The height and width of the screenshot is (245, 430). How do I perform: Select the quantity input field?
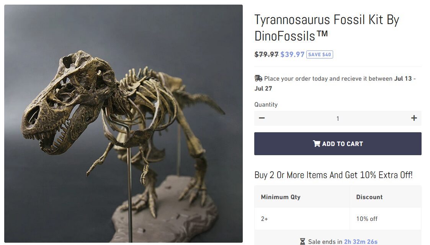[x=338, y=118]
